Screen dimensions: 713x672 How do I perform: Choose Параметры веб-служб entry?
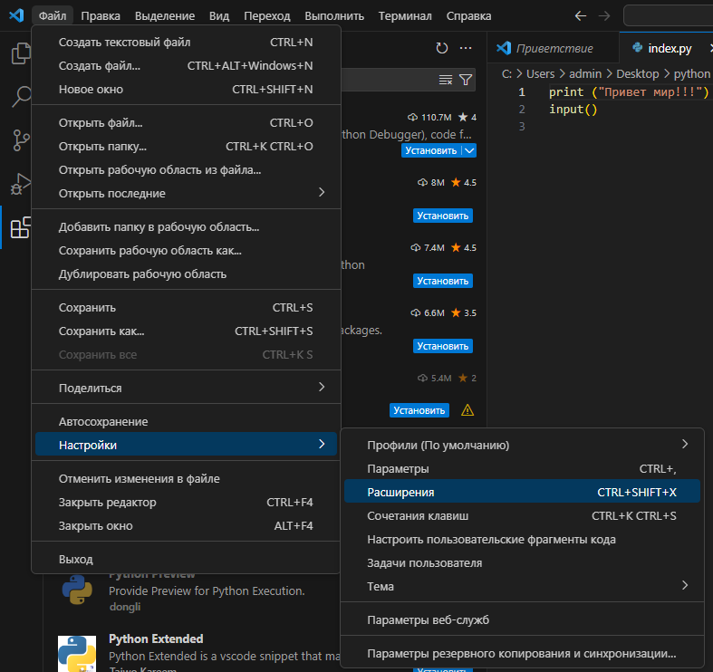coord(522,620)
